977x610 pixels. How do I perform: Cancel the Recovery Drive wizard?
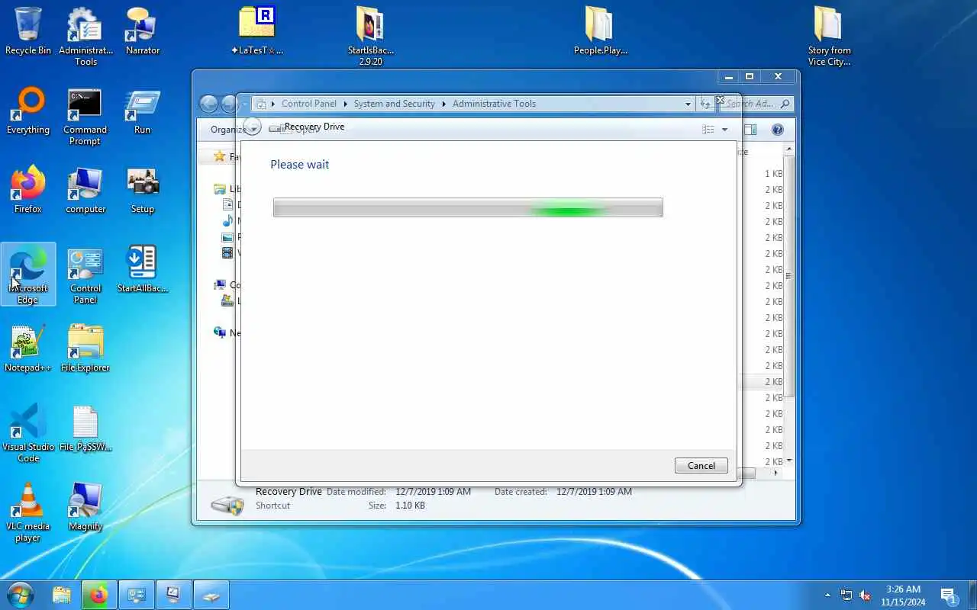tap(701, 466)
